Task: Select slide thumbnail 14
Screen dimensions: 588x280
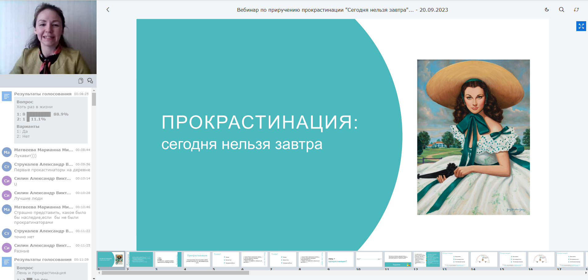Action: tap(484, 259)
